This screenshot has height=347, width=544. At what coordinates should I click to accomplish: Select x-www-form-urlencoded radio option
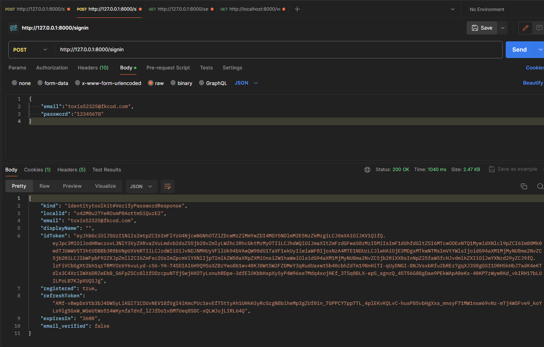point(77,83)
